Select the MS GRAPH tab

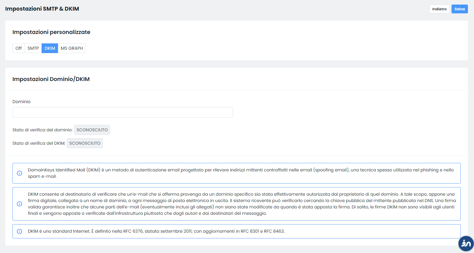tap(72, 48)
